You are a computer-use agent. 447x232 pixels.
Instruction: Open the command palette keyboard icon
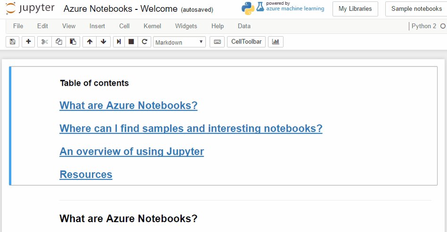click(217, 42)
